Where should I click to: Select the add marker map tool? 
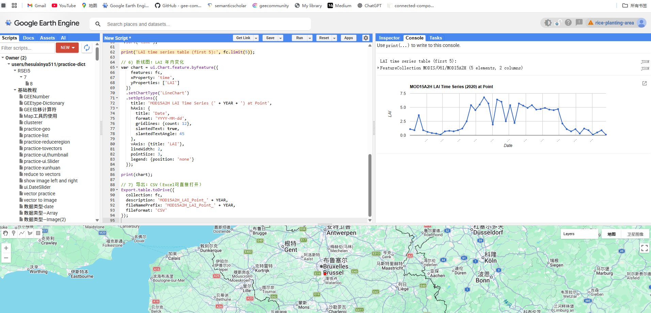tap(14, 233)
